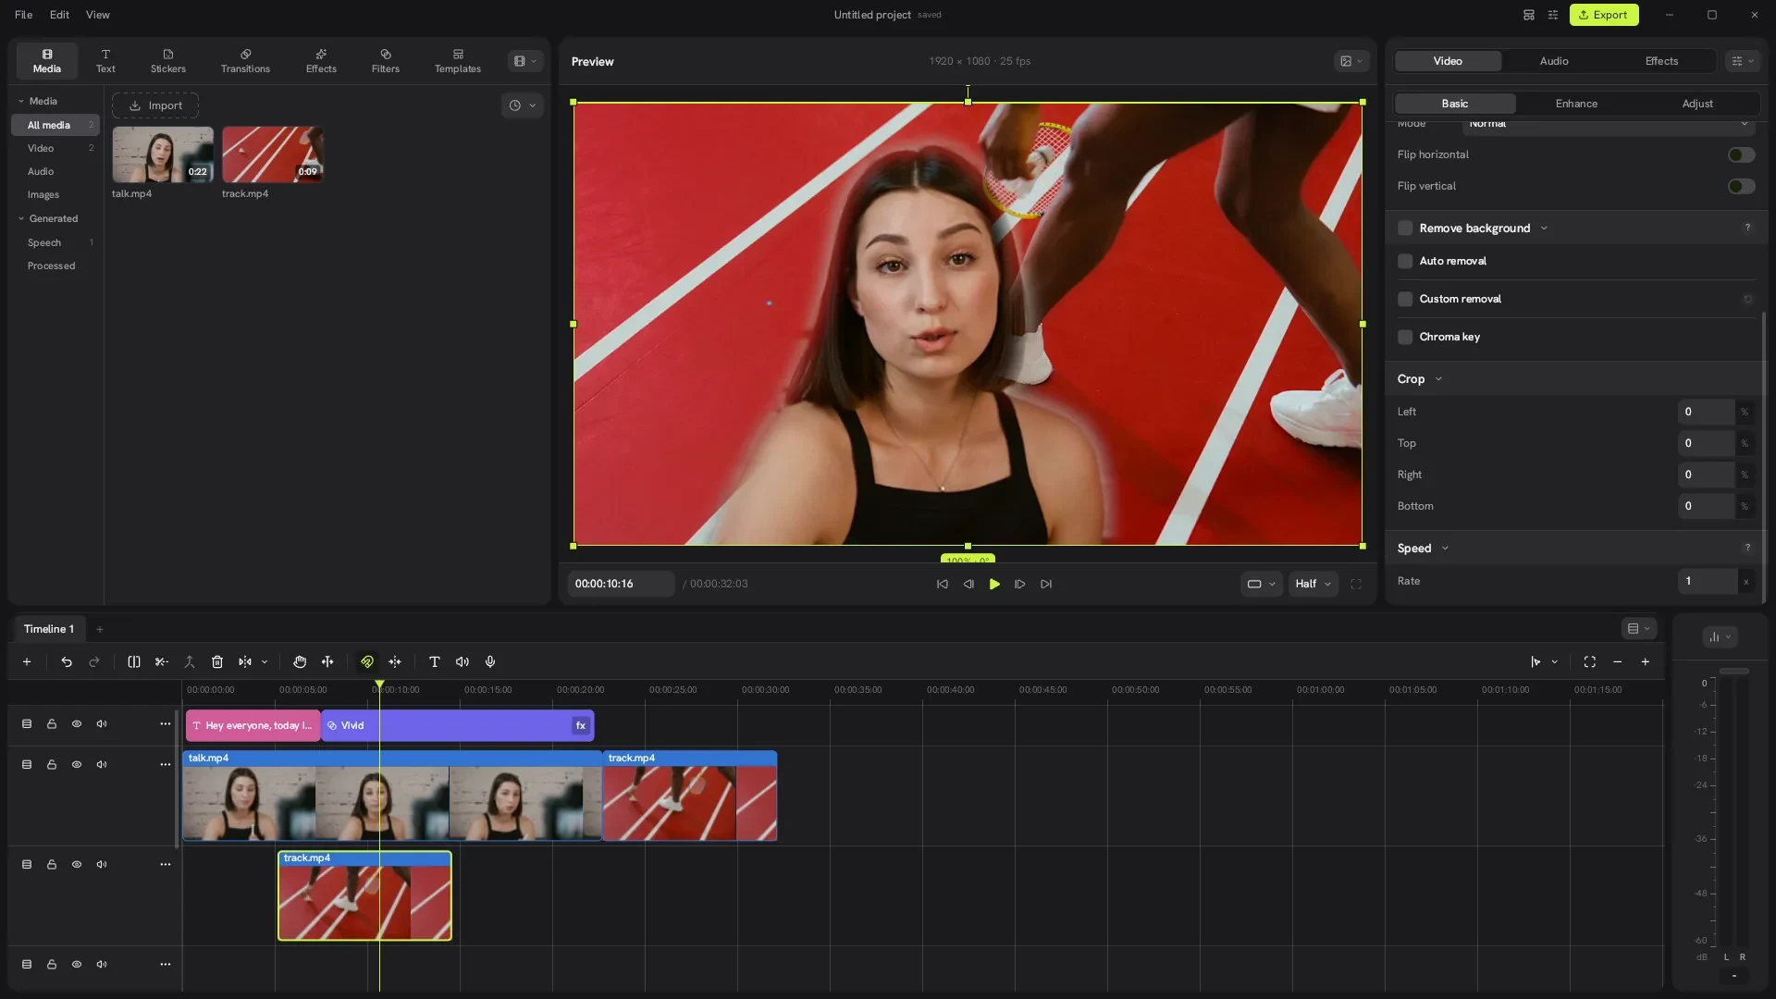Click the Import button

coord(155,105)
